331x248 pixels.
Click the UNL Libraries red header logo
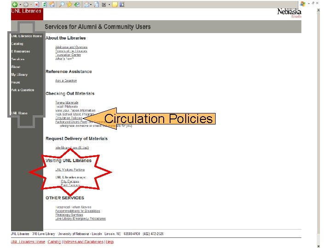[x=27, y=14]
